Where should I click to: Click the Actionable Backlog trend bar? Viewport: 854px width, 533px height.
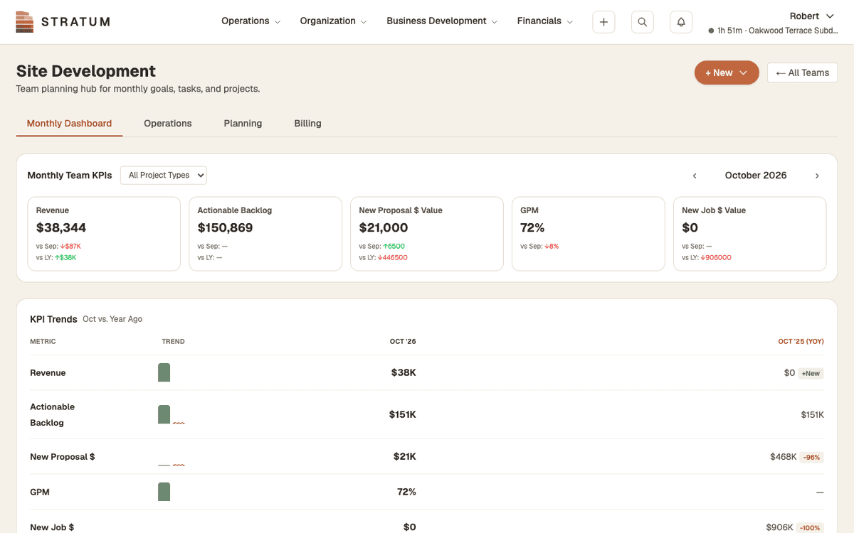coord(164,414)
